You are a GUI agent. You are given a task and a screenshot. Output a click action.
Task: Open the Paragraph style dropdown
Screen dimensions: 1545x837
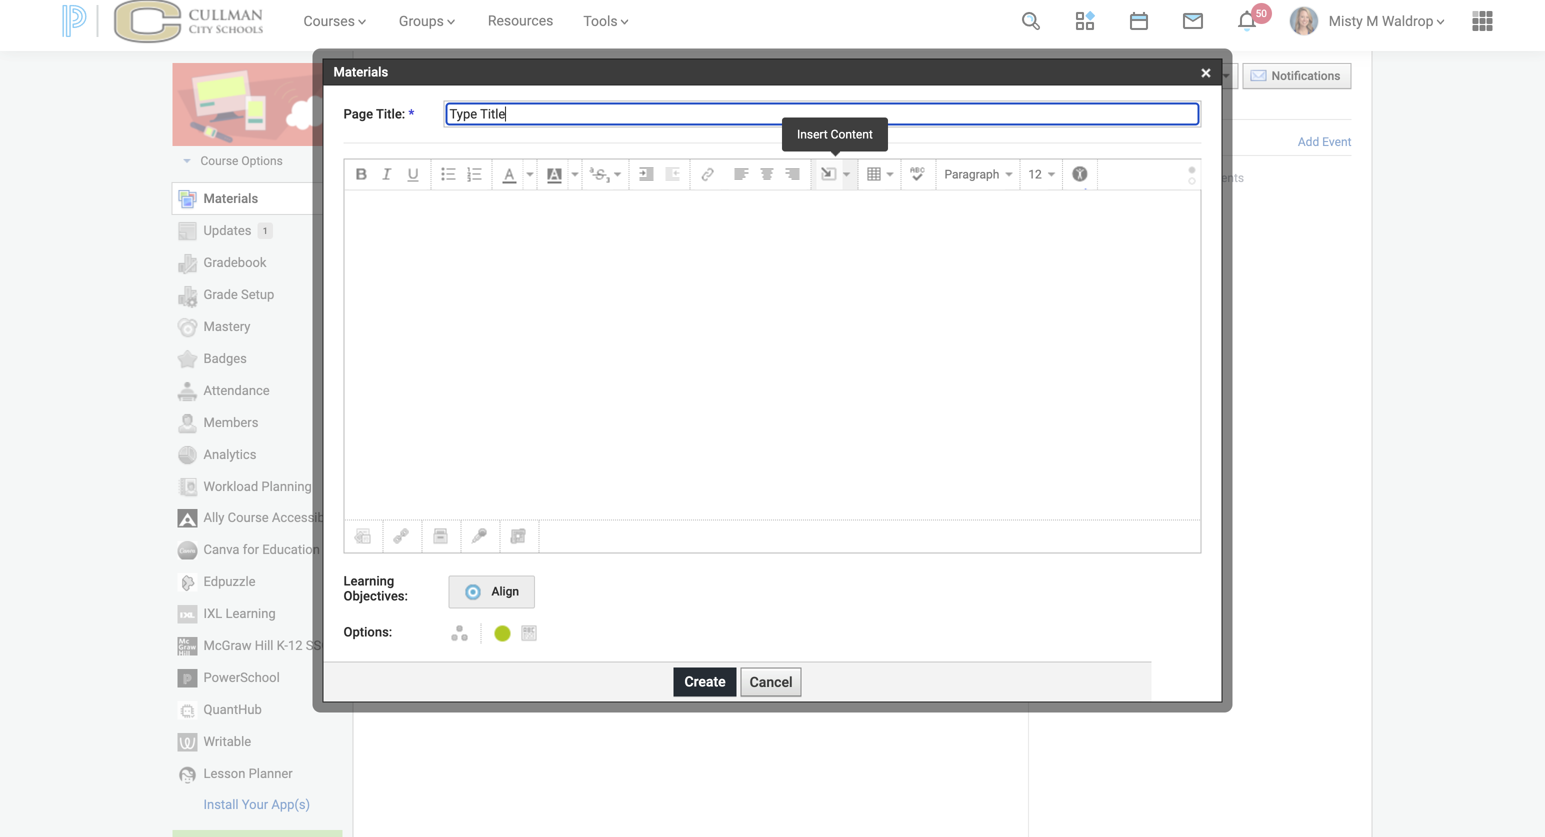978,174
